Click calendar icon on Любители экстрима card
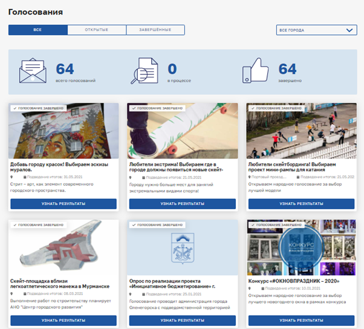This screenshot has height=329, width=364. [x=144, y=178]
